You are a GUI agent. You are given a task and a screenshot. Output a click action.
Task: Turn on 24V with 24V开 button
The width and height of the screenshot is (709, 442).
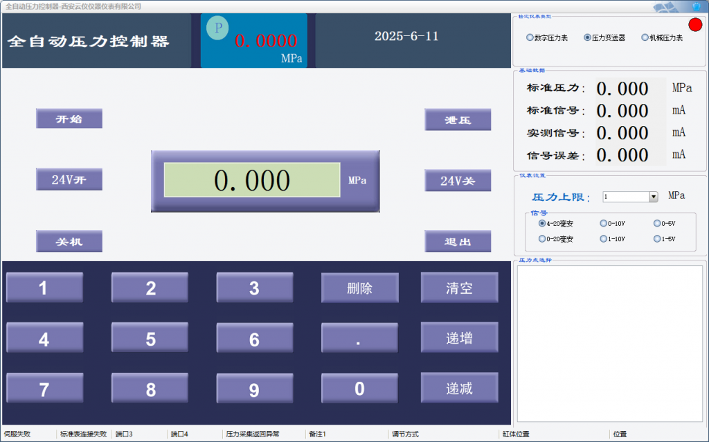click(x=69, y=180)
